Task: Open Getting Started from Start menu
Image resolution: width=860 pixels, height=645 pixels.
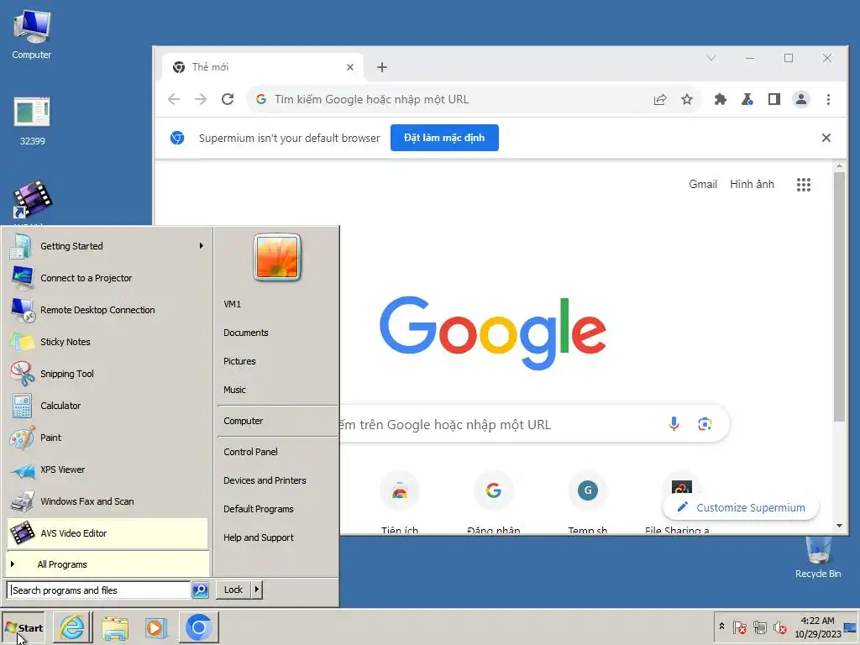Action: (107, 246)
